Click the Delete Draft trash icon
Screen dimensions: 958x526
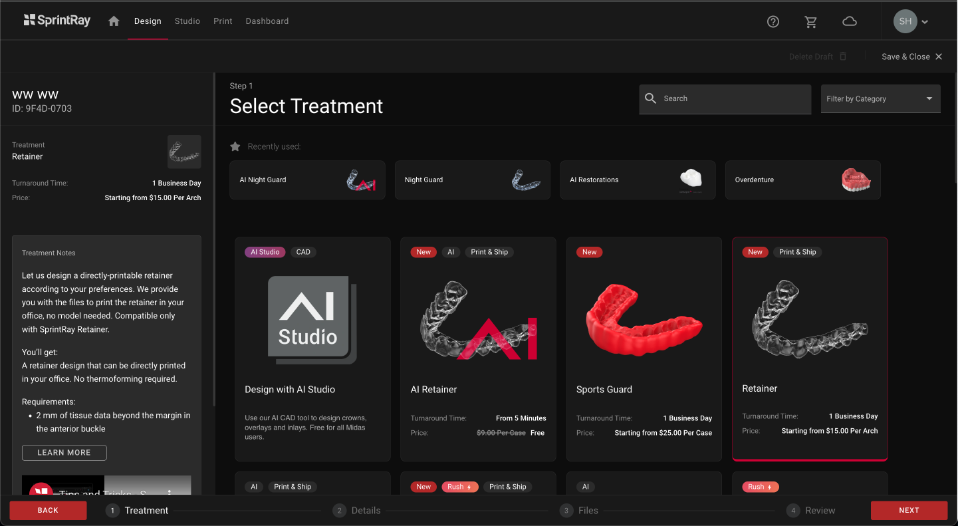coord(843,57)
